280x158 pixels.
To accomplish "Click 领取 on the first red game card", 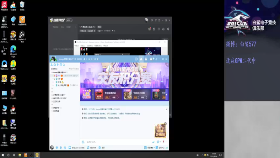I will (x=114, y=98).
